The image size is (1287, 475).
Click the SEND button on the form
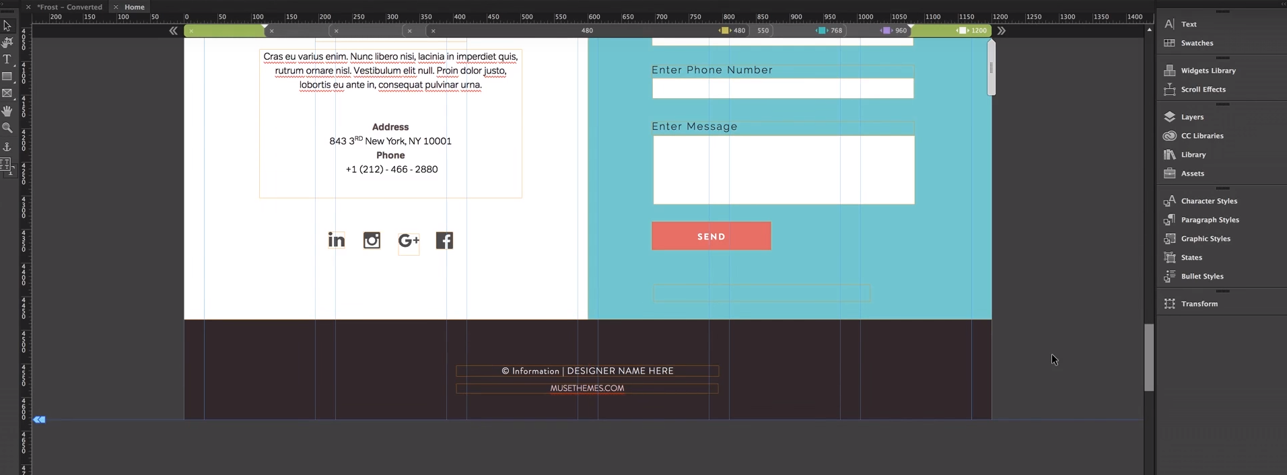pos(711,236)
